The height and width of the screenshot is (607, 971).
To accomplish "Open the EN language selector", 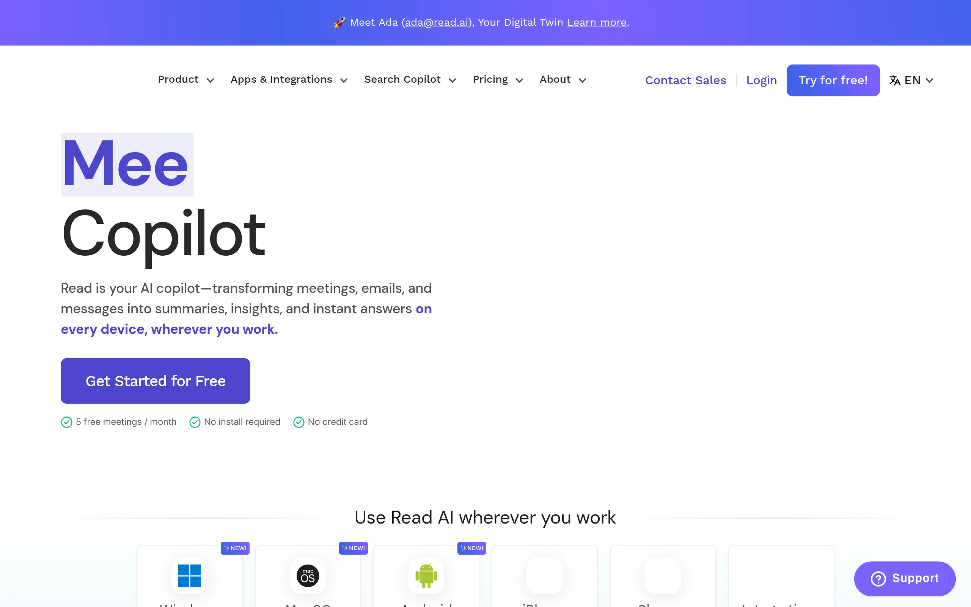I will click(911, 80).
